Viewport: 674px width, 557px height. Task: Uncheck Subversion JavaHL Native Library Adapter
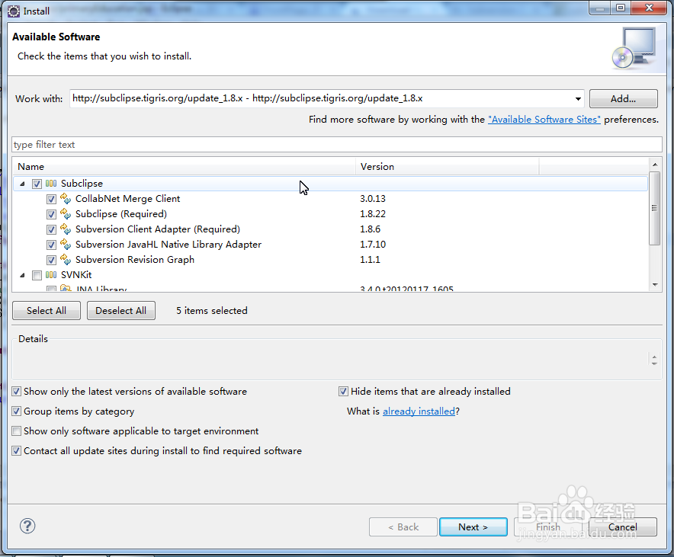point(51,245)
